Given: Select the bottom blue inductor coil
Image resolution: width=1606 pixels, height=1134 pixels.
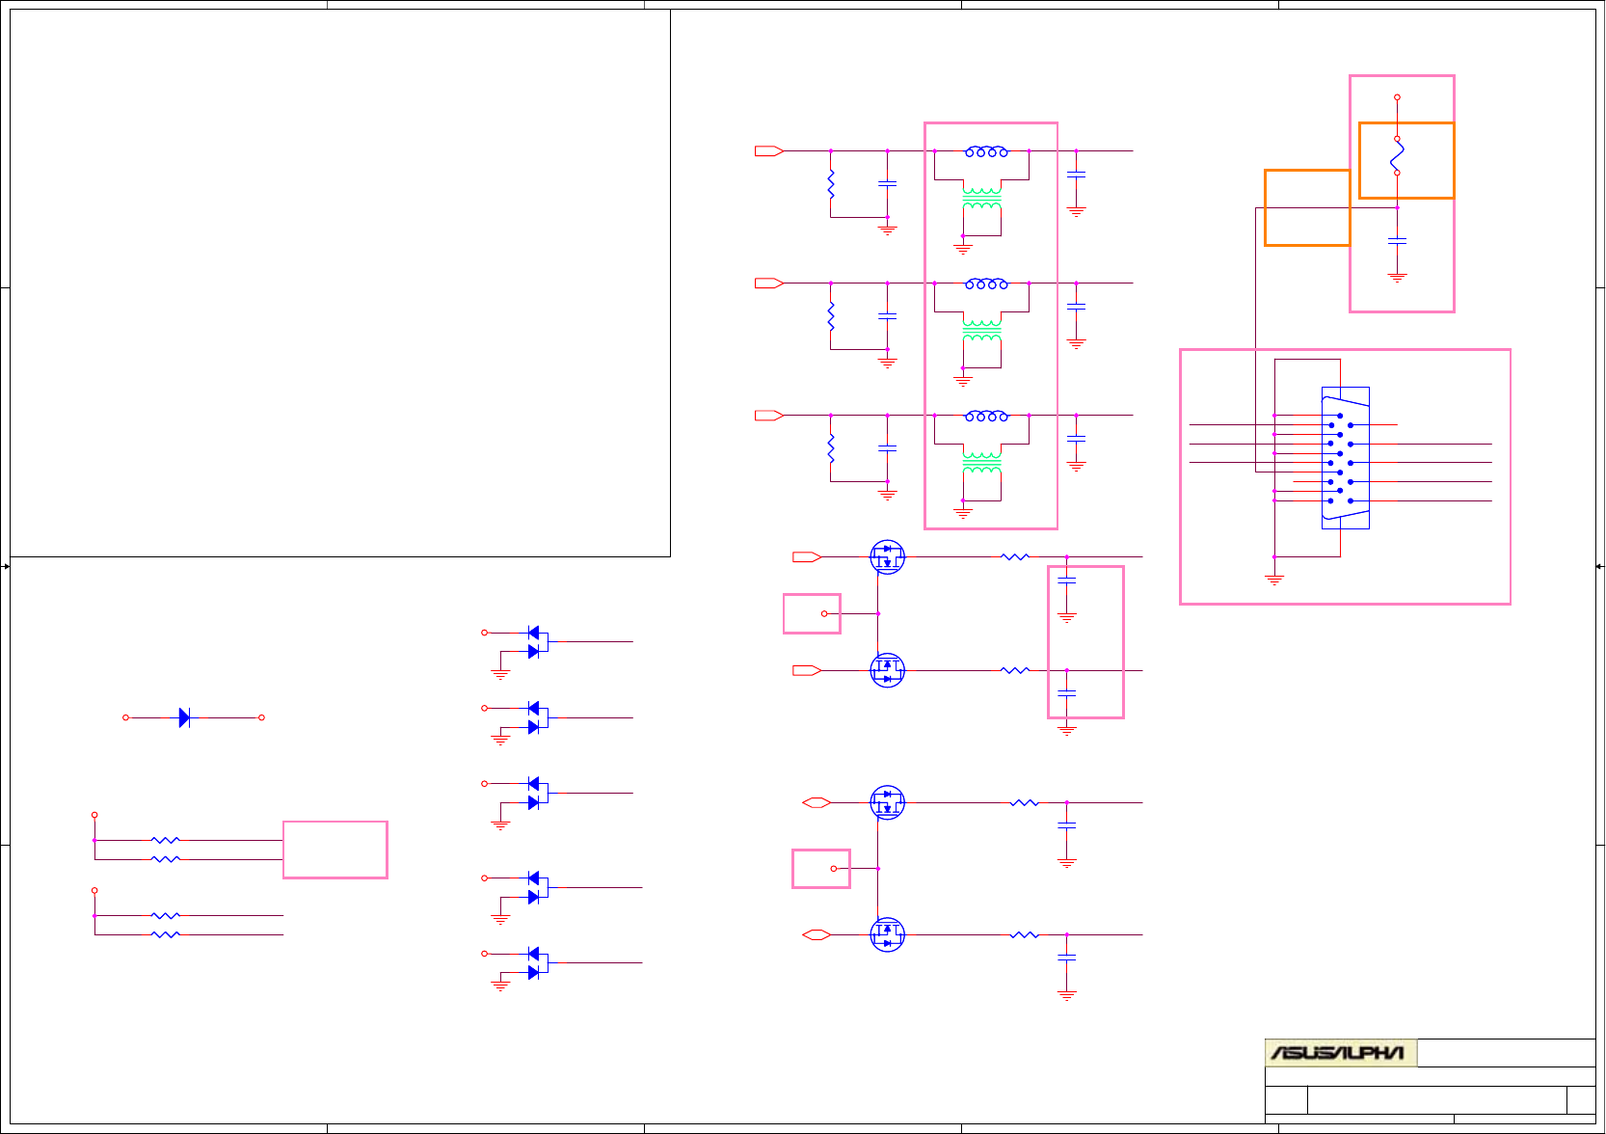Looking at the screenshot, I should tap(986, 416).
